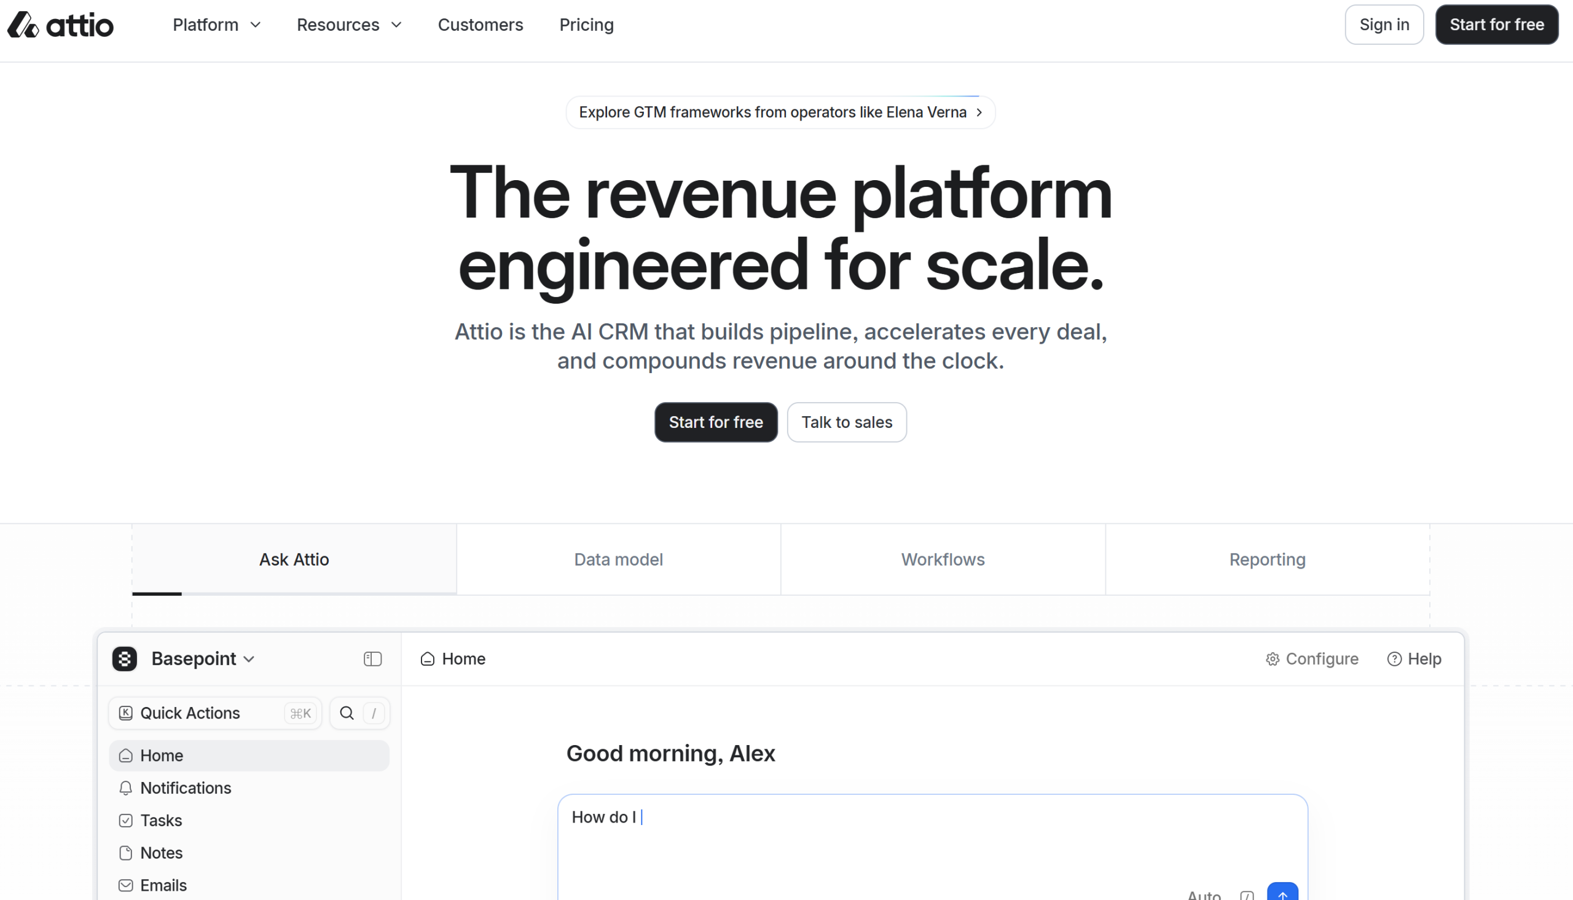Click the blue send arrow button
The height and width of the screenshot is (900, 1573).
[x=1282, y=893]
